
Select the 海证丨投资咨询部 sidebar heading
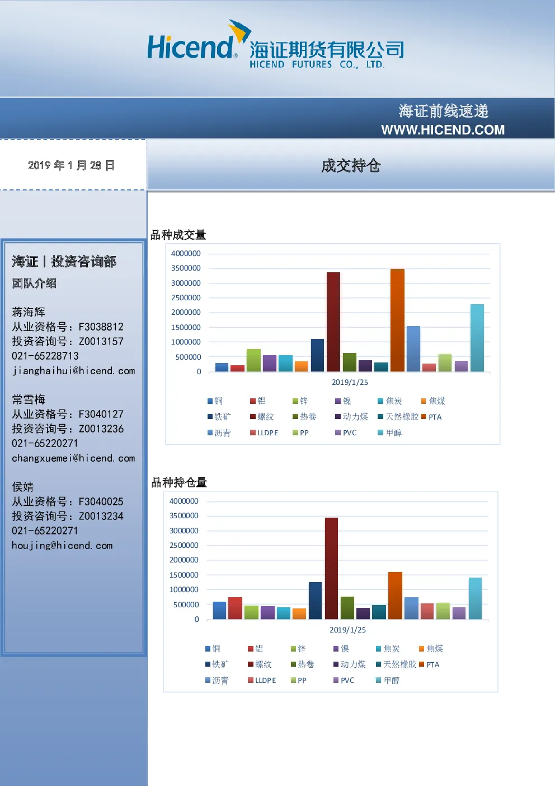pyautogui.click(x=64, y=262)
